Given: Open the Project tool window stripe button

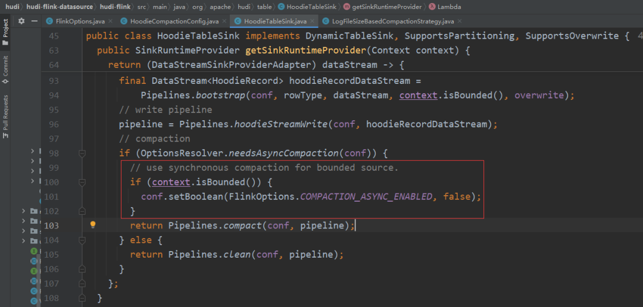Looking at the screenshot, I should 5,32.
